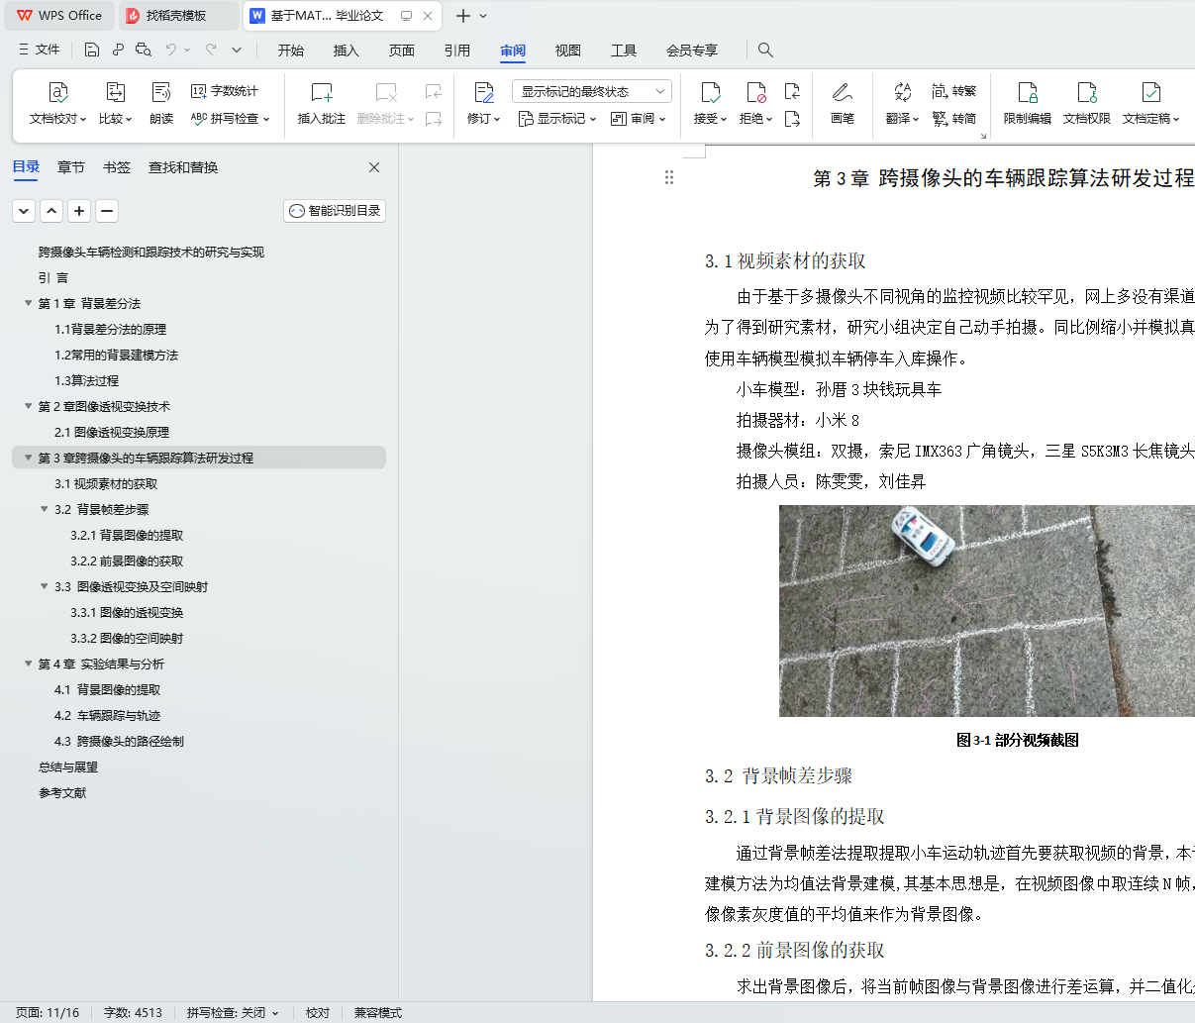Click the down arrow outline level button

(x=24, y=210)
